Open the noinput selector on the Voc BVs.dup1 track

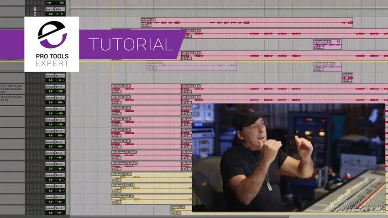tap(50, 197)
